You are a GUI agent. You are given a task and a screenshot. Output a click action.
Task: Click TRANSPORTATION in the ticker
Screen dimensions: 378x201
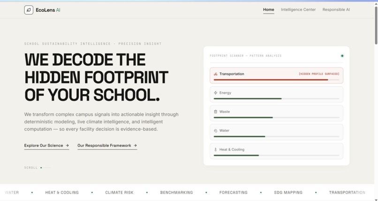tap(347, 193)
